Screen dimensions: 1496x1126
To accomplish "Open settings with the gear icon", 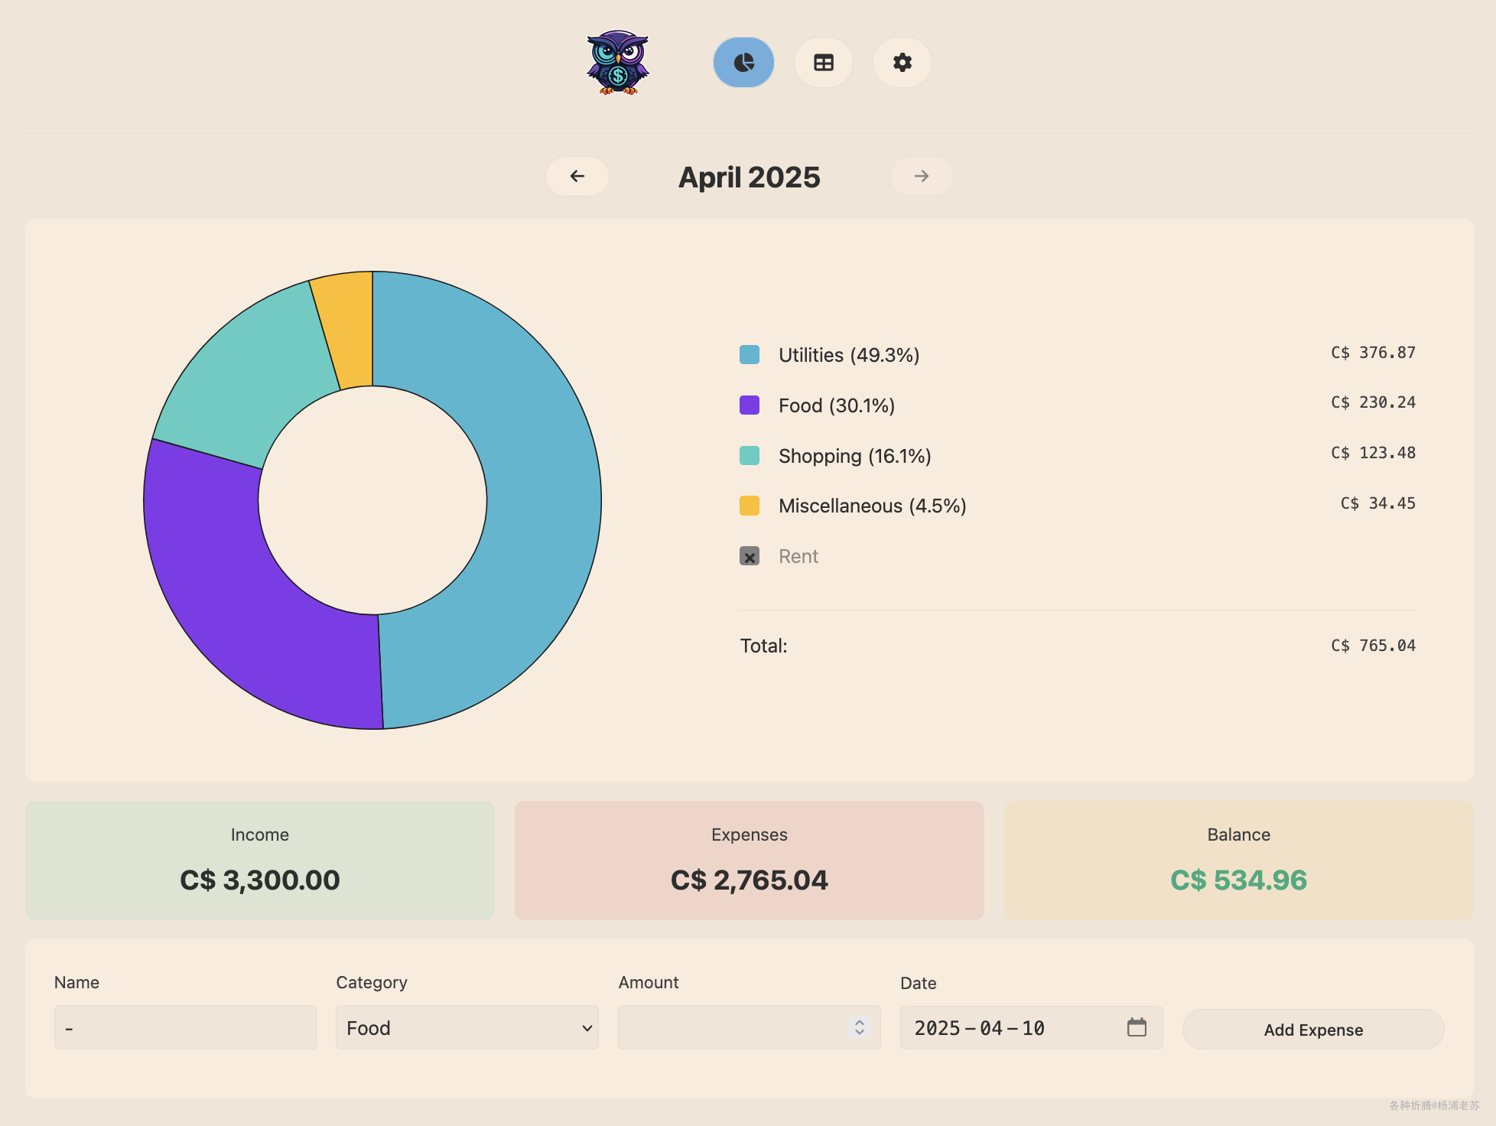I will tap(902, 63).
